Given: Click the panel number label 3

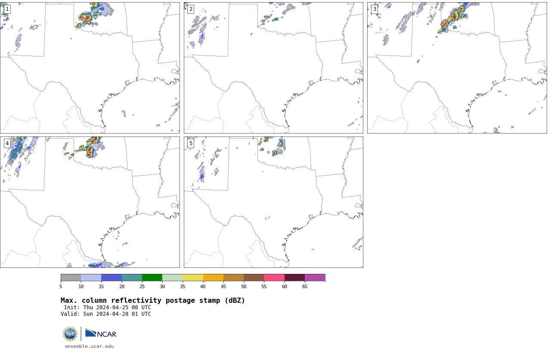Looking at the screenshot, I should coord(374,9).
